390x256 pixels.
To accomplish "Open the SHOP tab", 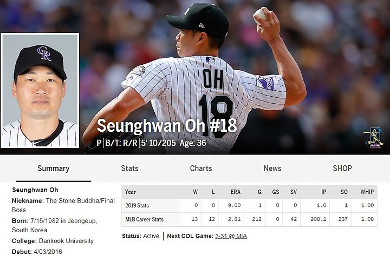I will click(x=342, y=169).
